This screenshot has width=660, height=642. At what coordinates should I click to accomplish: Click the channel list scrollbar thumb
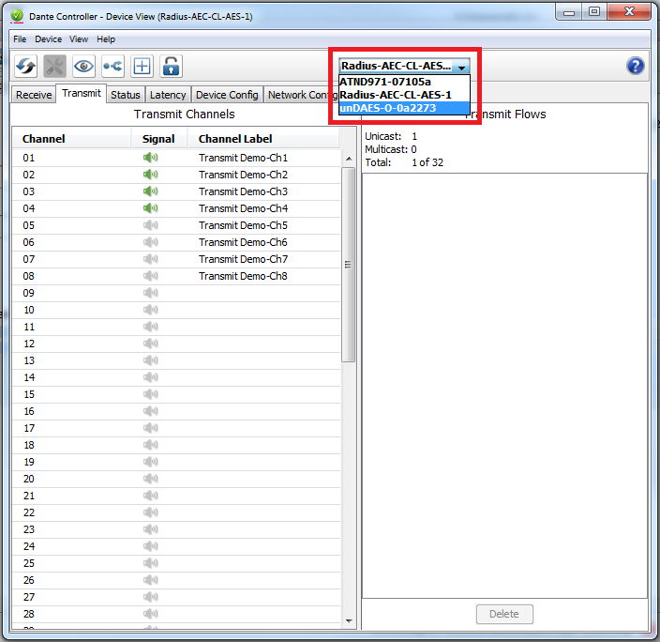[x=348, y=265]
